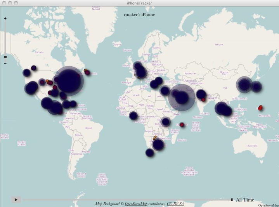Viewport: 279px width, 207px height.
Task: Click the dark circle over Korea
Action: 244,85
